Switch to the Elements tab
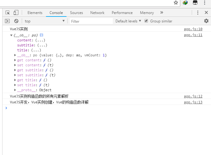Screen dimensions: 211x155 click(x=35, y=13)
